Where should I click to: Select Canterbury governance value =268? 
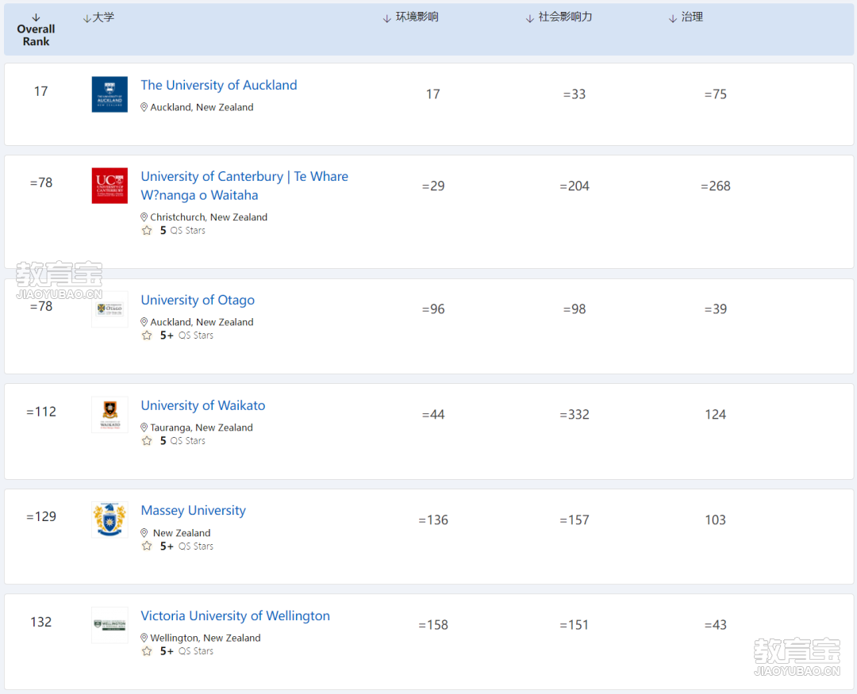click(x=716, y=186)
